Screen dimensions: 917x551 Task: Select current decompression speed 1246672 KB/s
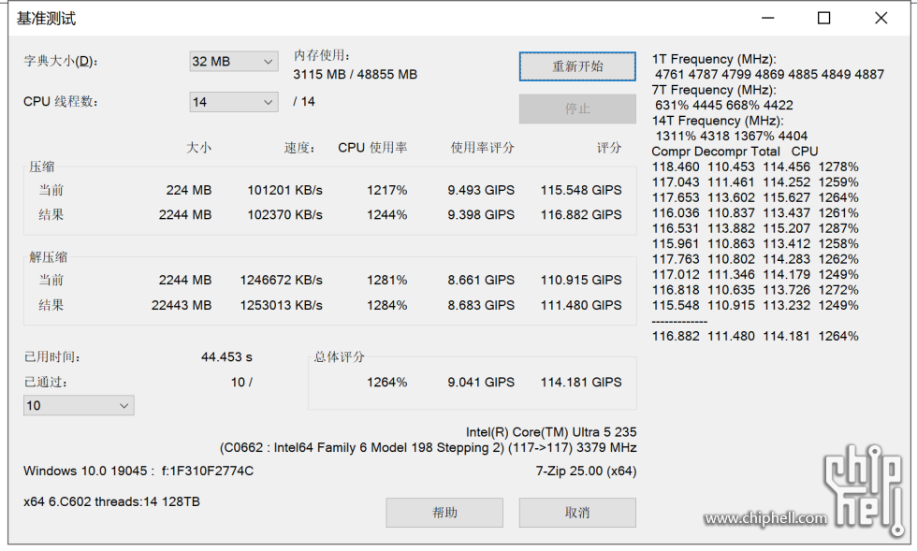tap(282, 281)
